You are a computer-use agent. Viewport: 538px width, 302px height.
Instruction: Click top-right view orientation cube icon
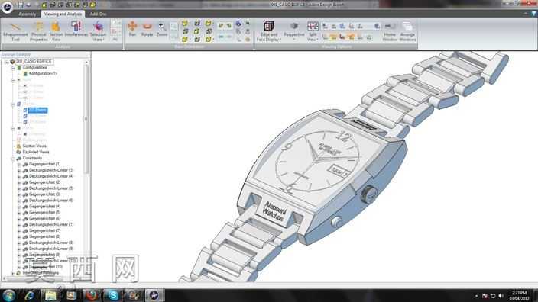click(209, 24)
